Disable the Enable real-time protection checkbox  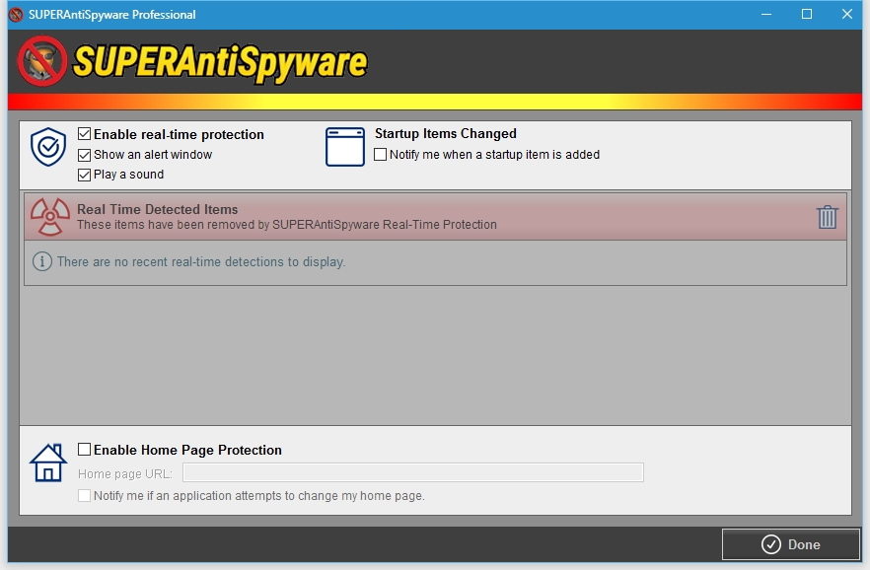[x=85, y=134]
